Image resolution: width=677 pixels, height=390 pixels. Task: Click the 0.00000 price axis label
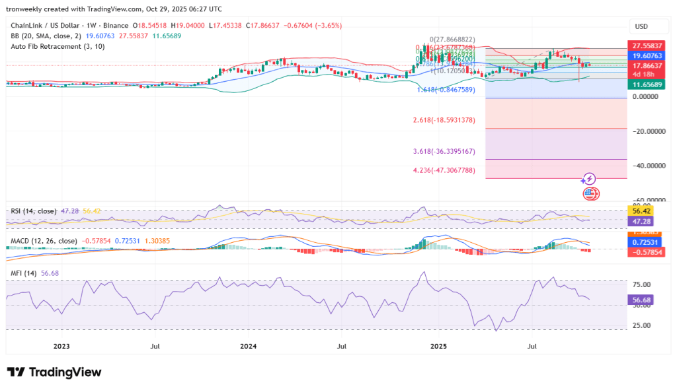tap(645, 96)
